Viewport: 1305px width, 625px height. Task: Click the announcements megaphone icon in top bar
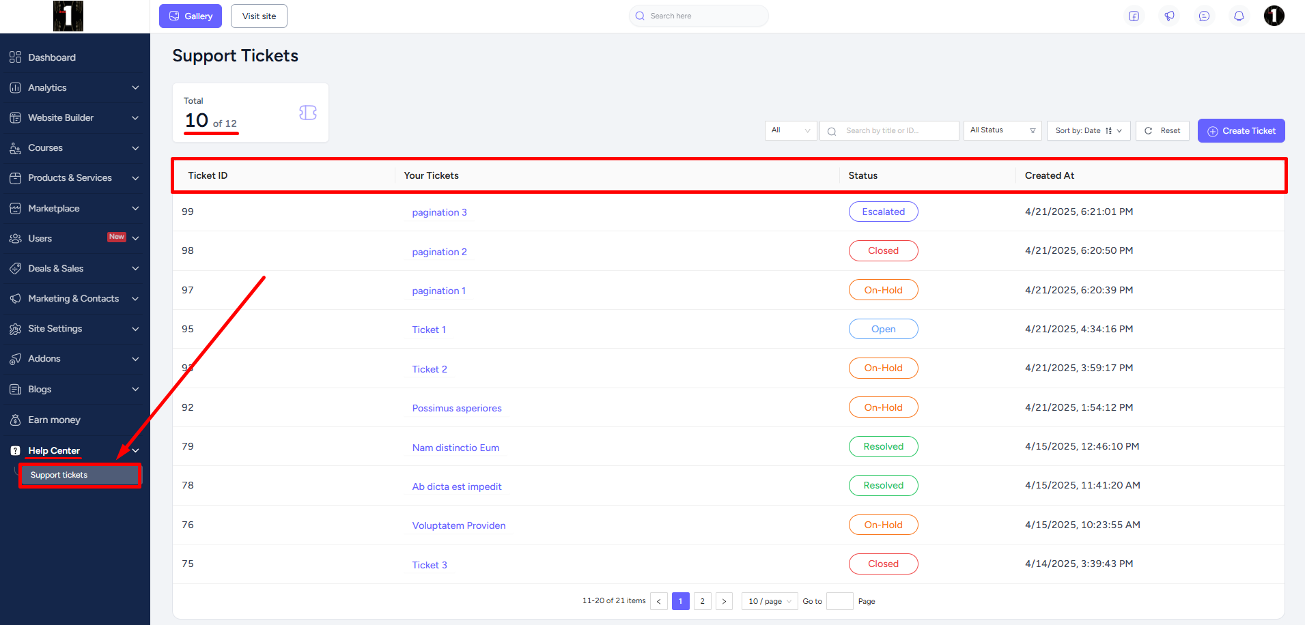coord(1170,16)
